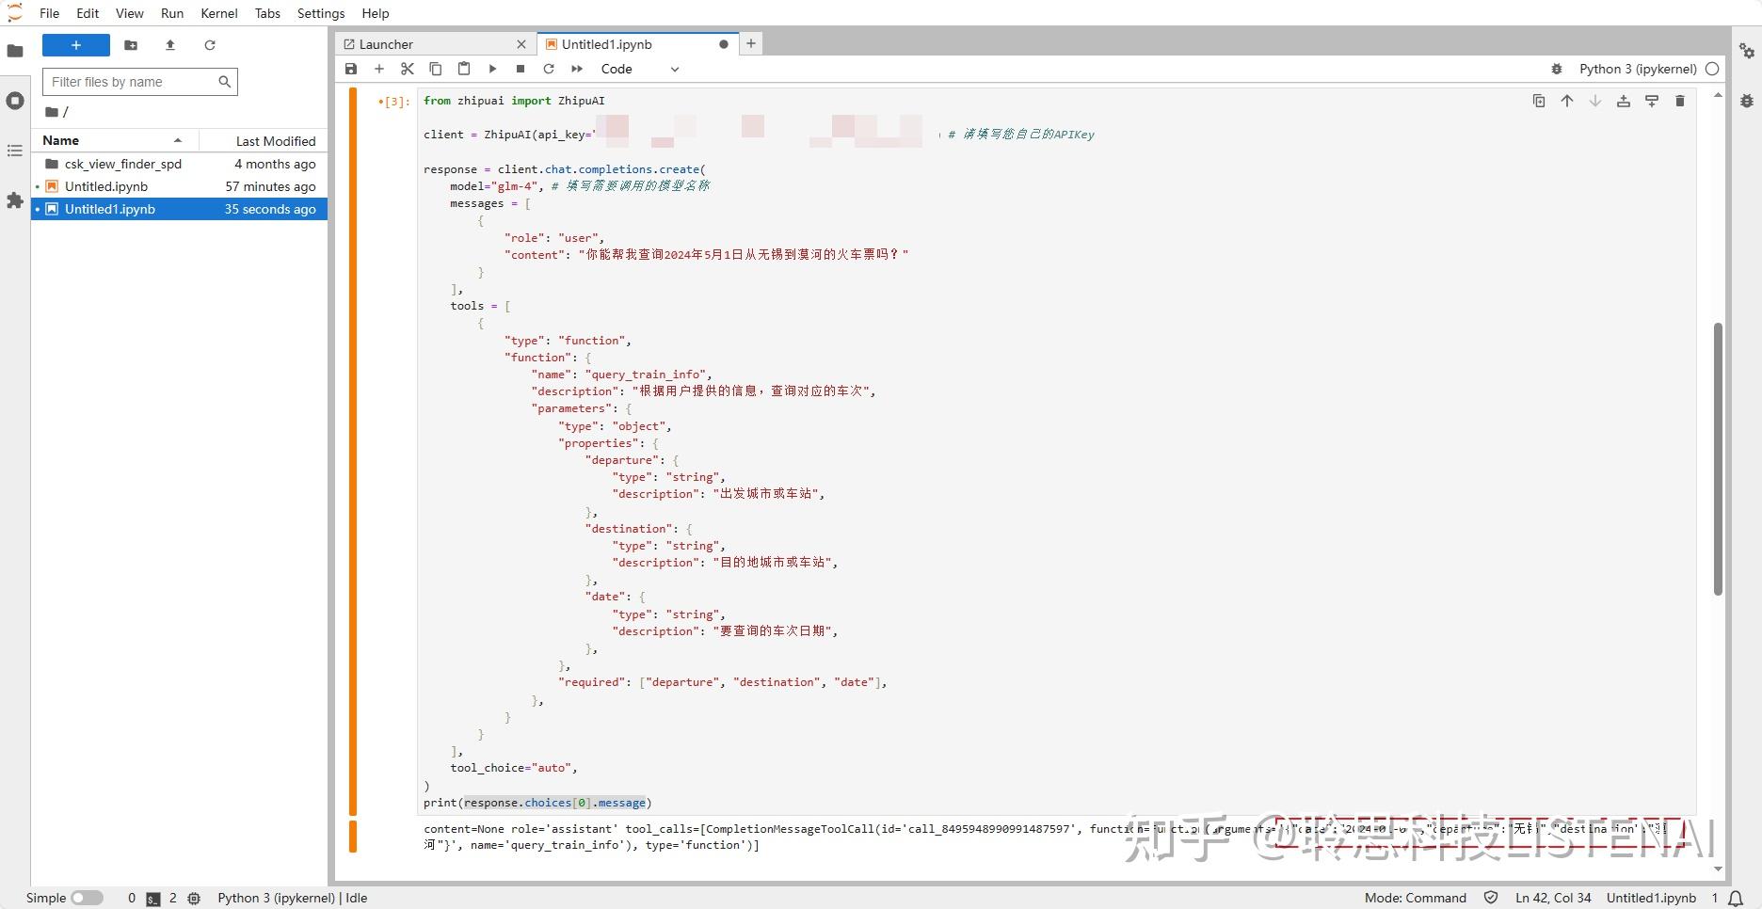Screen dimensions: 1762x909
Task: Save the notebook with the disk icon
Action: coord(351,69)
